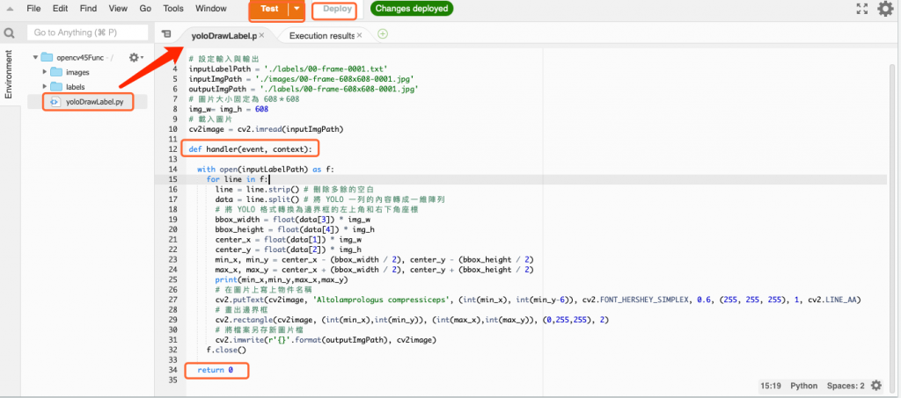Click the tab list pane icon

pyautogui.click(x=166, y=34)
